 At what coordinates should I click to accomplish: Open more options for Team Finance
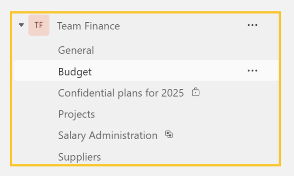[x=252, y=25]
